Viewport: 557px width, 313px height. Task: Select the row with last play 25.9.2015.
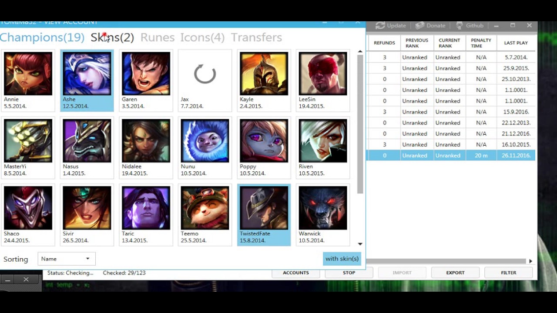[x=452, y=68]
